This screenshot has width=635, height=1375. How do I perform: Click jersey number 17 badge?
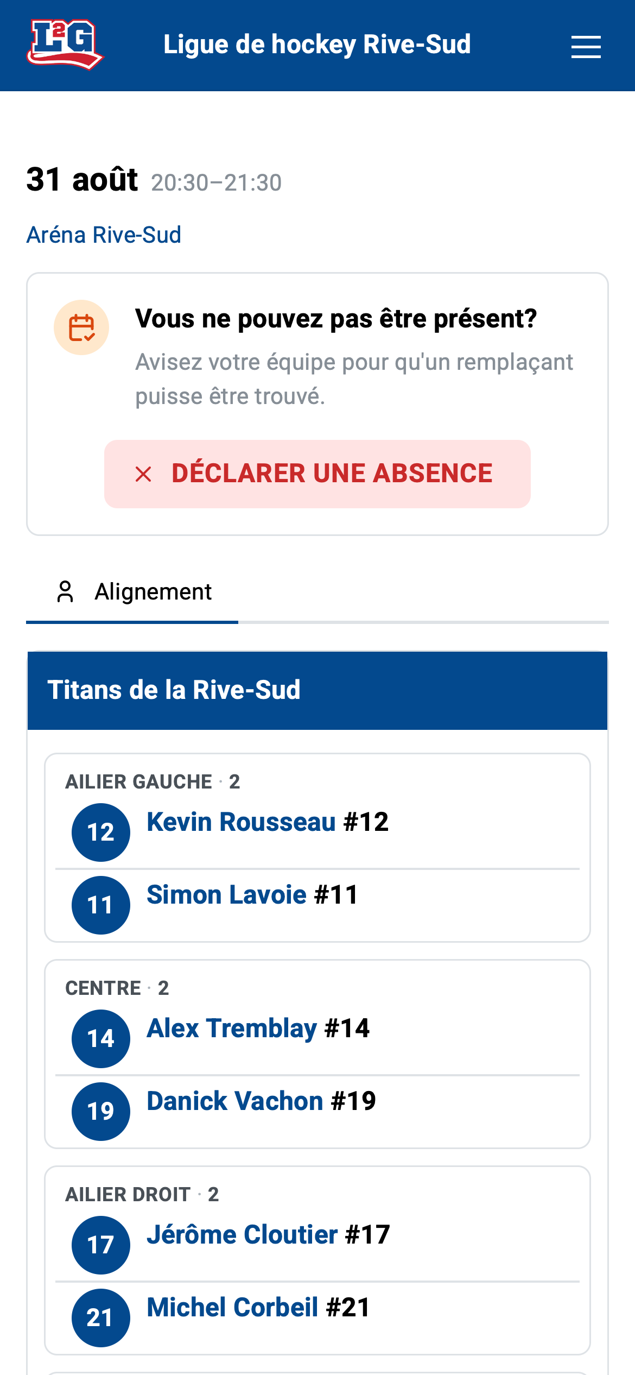pos(101,1245)
